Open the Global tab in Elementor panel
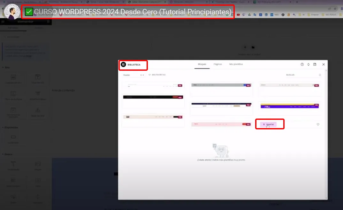This screenshot has height=210, width=343. pos(39,28)
